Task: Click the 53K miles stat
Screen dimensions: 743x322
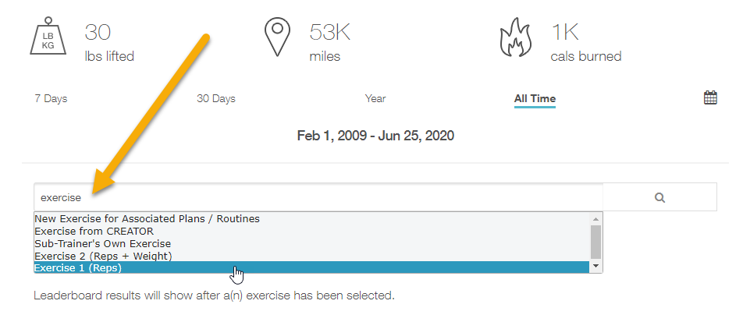Action: [331, 43]
